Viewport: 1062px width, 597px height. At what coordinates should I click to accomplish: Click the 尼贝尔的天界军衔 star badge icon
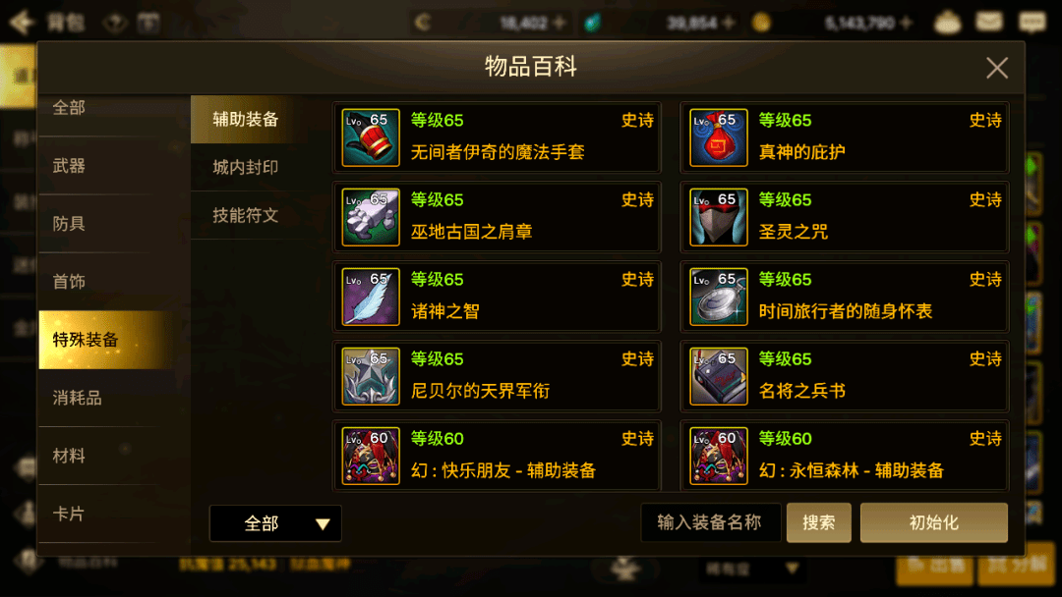point(371,376)
